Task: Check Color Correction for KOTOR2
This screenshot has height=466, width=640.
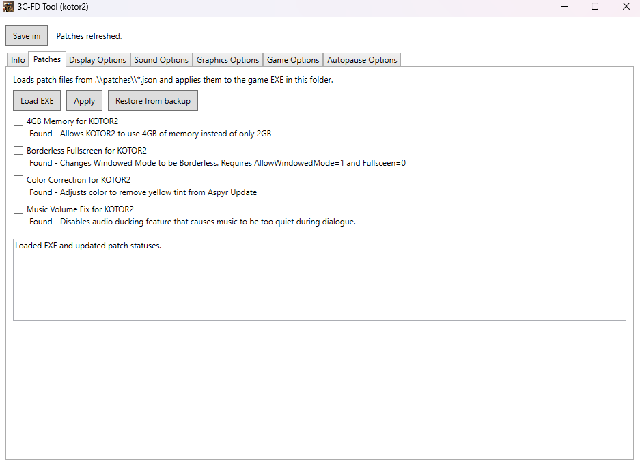Action: coord(18,180)
